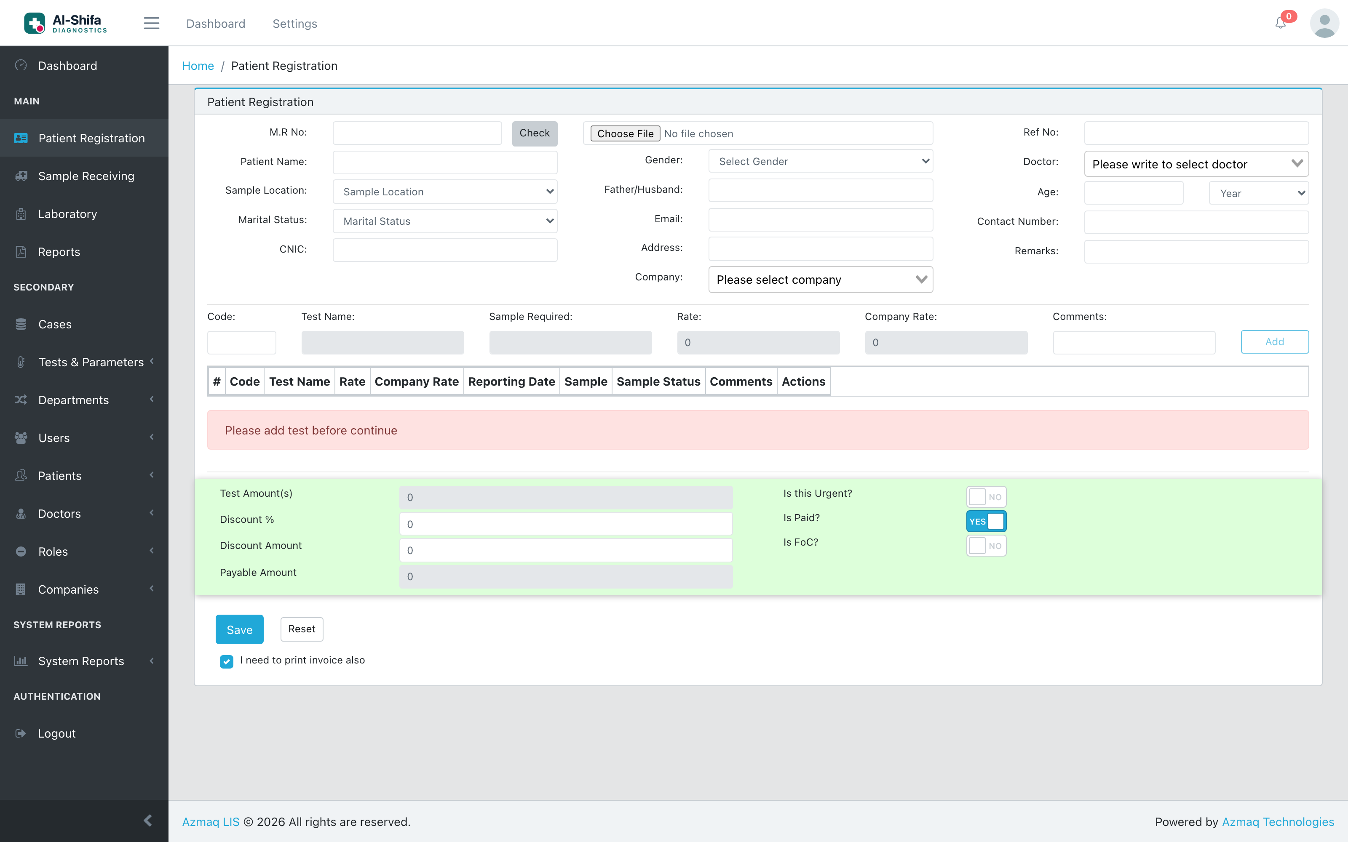Image resolution: width=1348 pixels, height=842 pixels.
Task: Open the Sample Location dropdown
Action: coord(445,192)
